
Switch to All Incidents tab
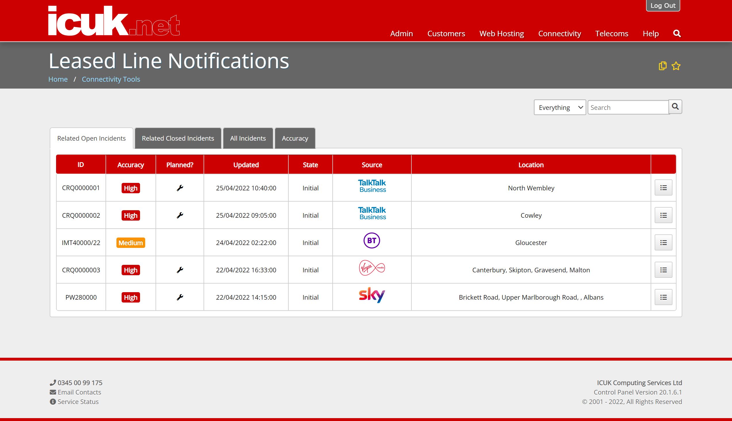tap(248, 138)
